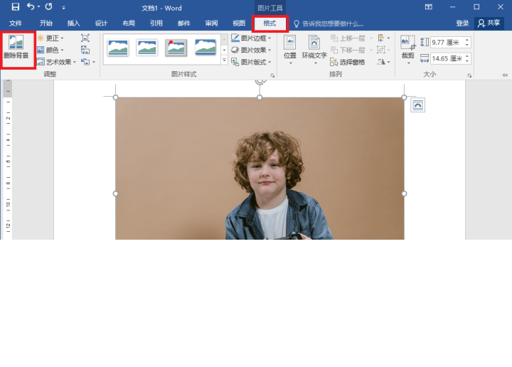Apply the first picture style thumbnail
The width and height of the screenshot is (512, 367).
pos(118,48)
